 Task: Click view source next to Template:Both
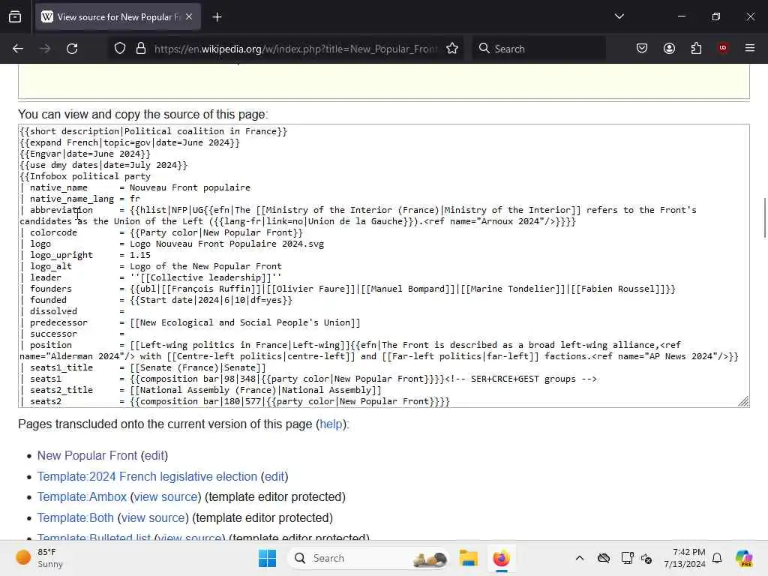pos(153,517)
